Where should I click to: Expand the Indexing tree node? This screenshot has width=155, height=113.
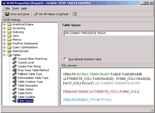[4, 32]
